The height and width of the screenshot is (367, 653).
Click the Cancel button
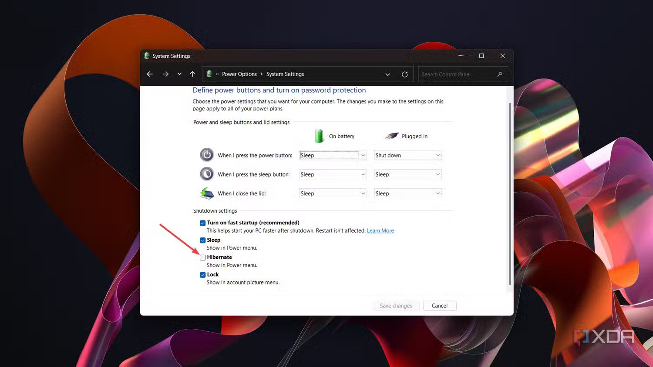click(439, 305)
